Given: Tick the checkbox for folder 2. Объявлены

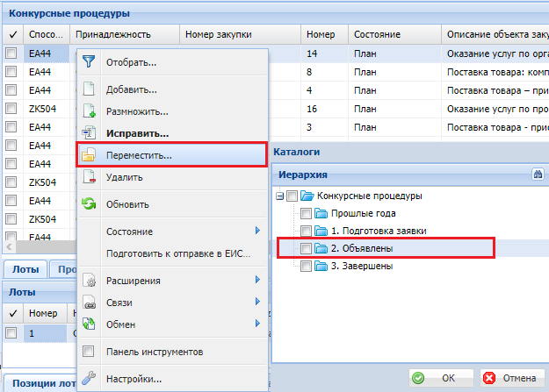Looking at the screenshot, I should tap(306, 249).
